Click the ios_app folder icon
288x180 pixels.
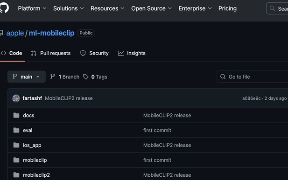coord(16,145)
